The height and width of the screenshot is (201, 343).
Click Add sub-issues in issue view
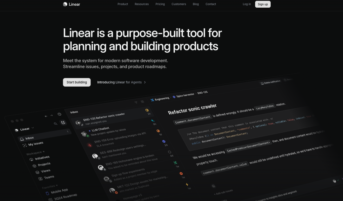[x=223, y=192]
